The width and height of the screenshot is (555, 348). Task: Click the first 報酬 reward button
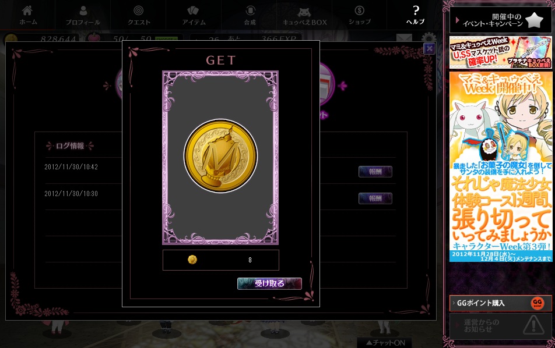click(375, 171)
